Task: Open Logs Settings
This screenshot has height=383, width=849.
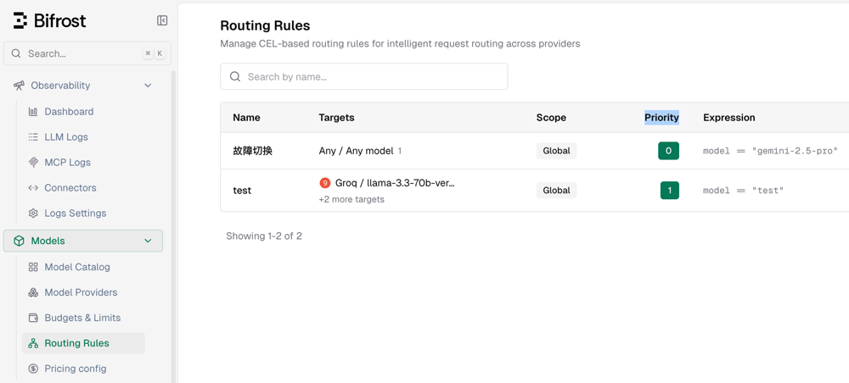Action: tap(75, 214)
